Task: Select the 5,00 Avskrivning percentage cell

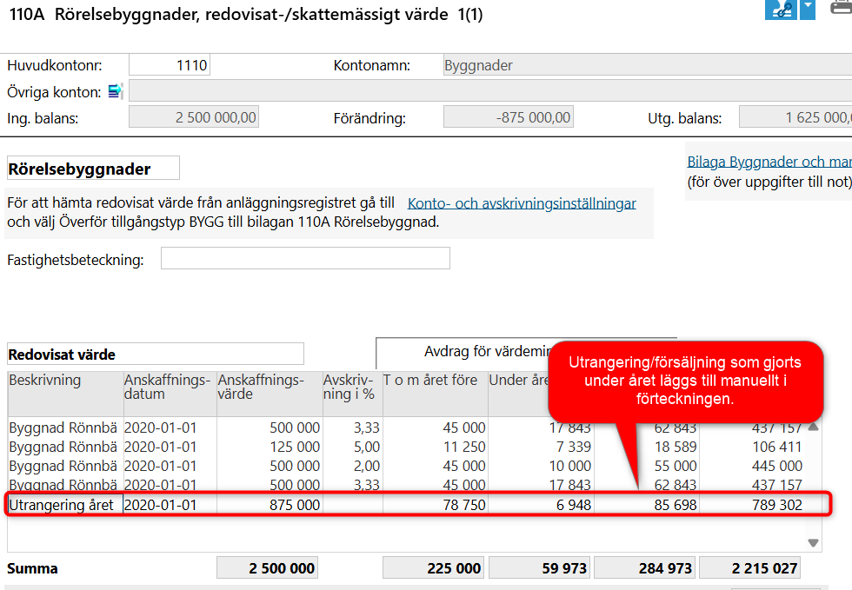Action: 352,447
